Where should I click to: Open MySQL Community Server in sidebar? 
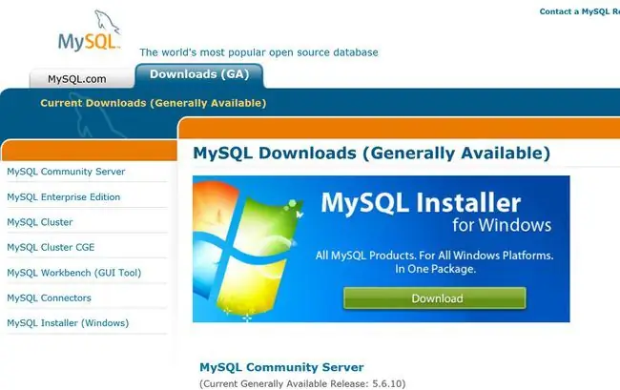tap(66, 172)
